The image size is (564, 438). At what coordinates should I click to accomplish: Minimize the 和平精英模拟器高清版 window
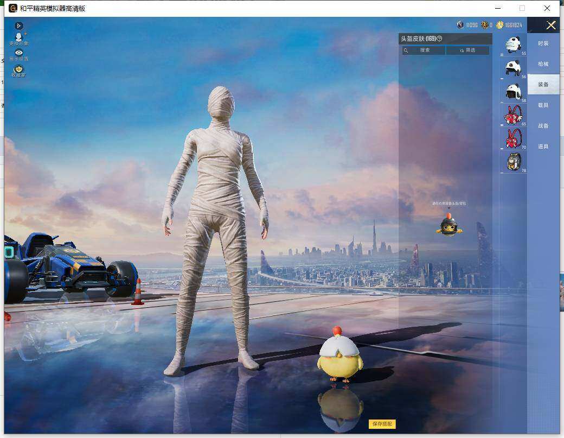coord(498,8)
